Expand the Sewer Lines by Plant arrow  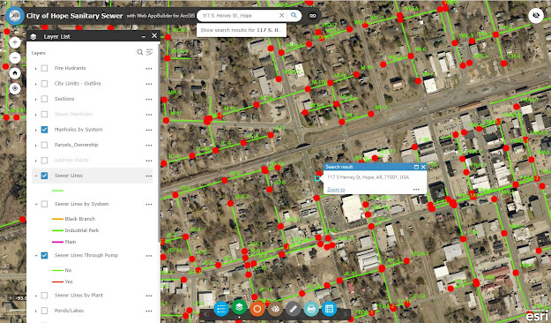(36, 296)
